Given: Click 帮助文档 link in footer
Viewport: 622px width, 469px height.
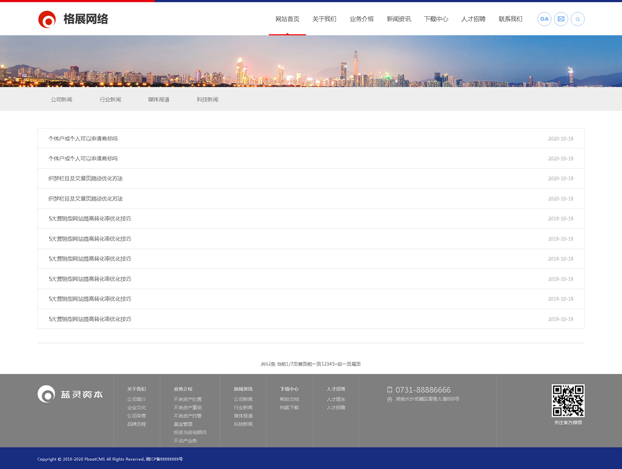Looking at the screenshot, I should (x=289, y=399).
